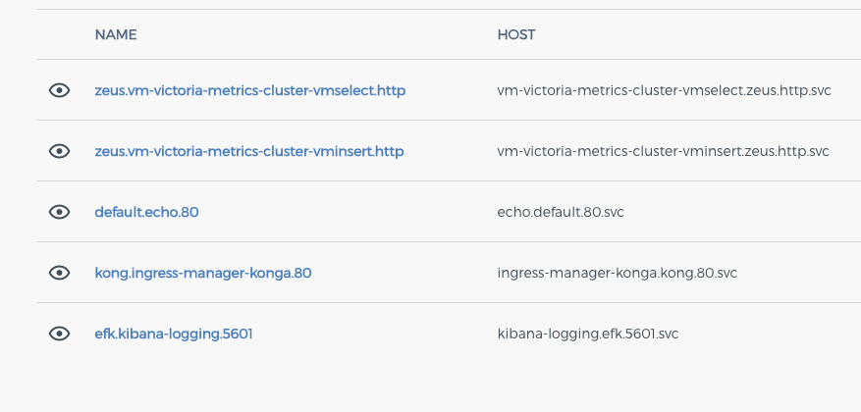This screenshot has height=412, width=861.
Task: Click eye icon next to efk.kibana-logging.5601
Action: pos(59,334)
